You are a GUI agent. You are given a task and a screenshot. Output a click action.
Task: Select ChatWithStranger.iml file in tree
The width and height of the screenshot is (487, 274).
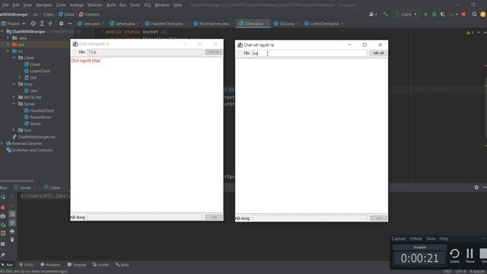click(x=33, y=137)
